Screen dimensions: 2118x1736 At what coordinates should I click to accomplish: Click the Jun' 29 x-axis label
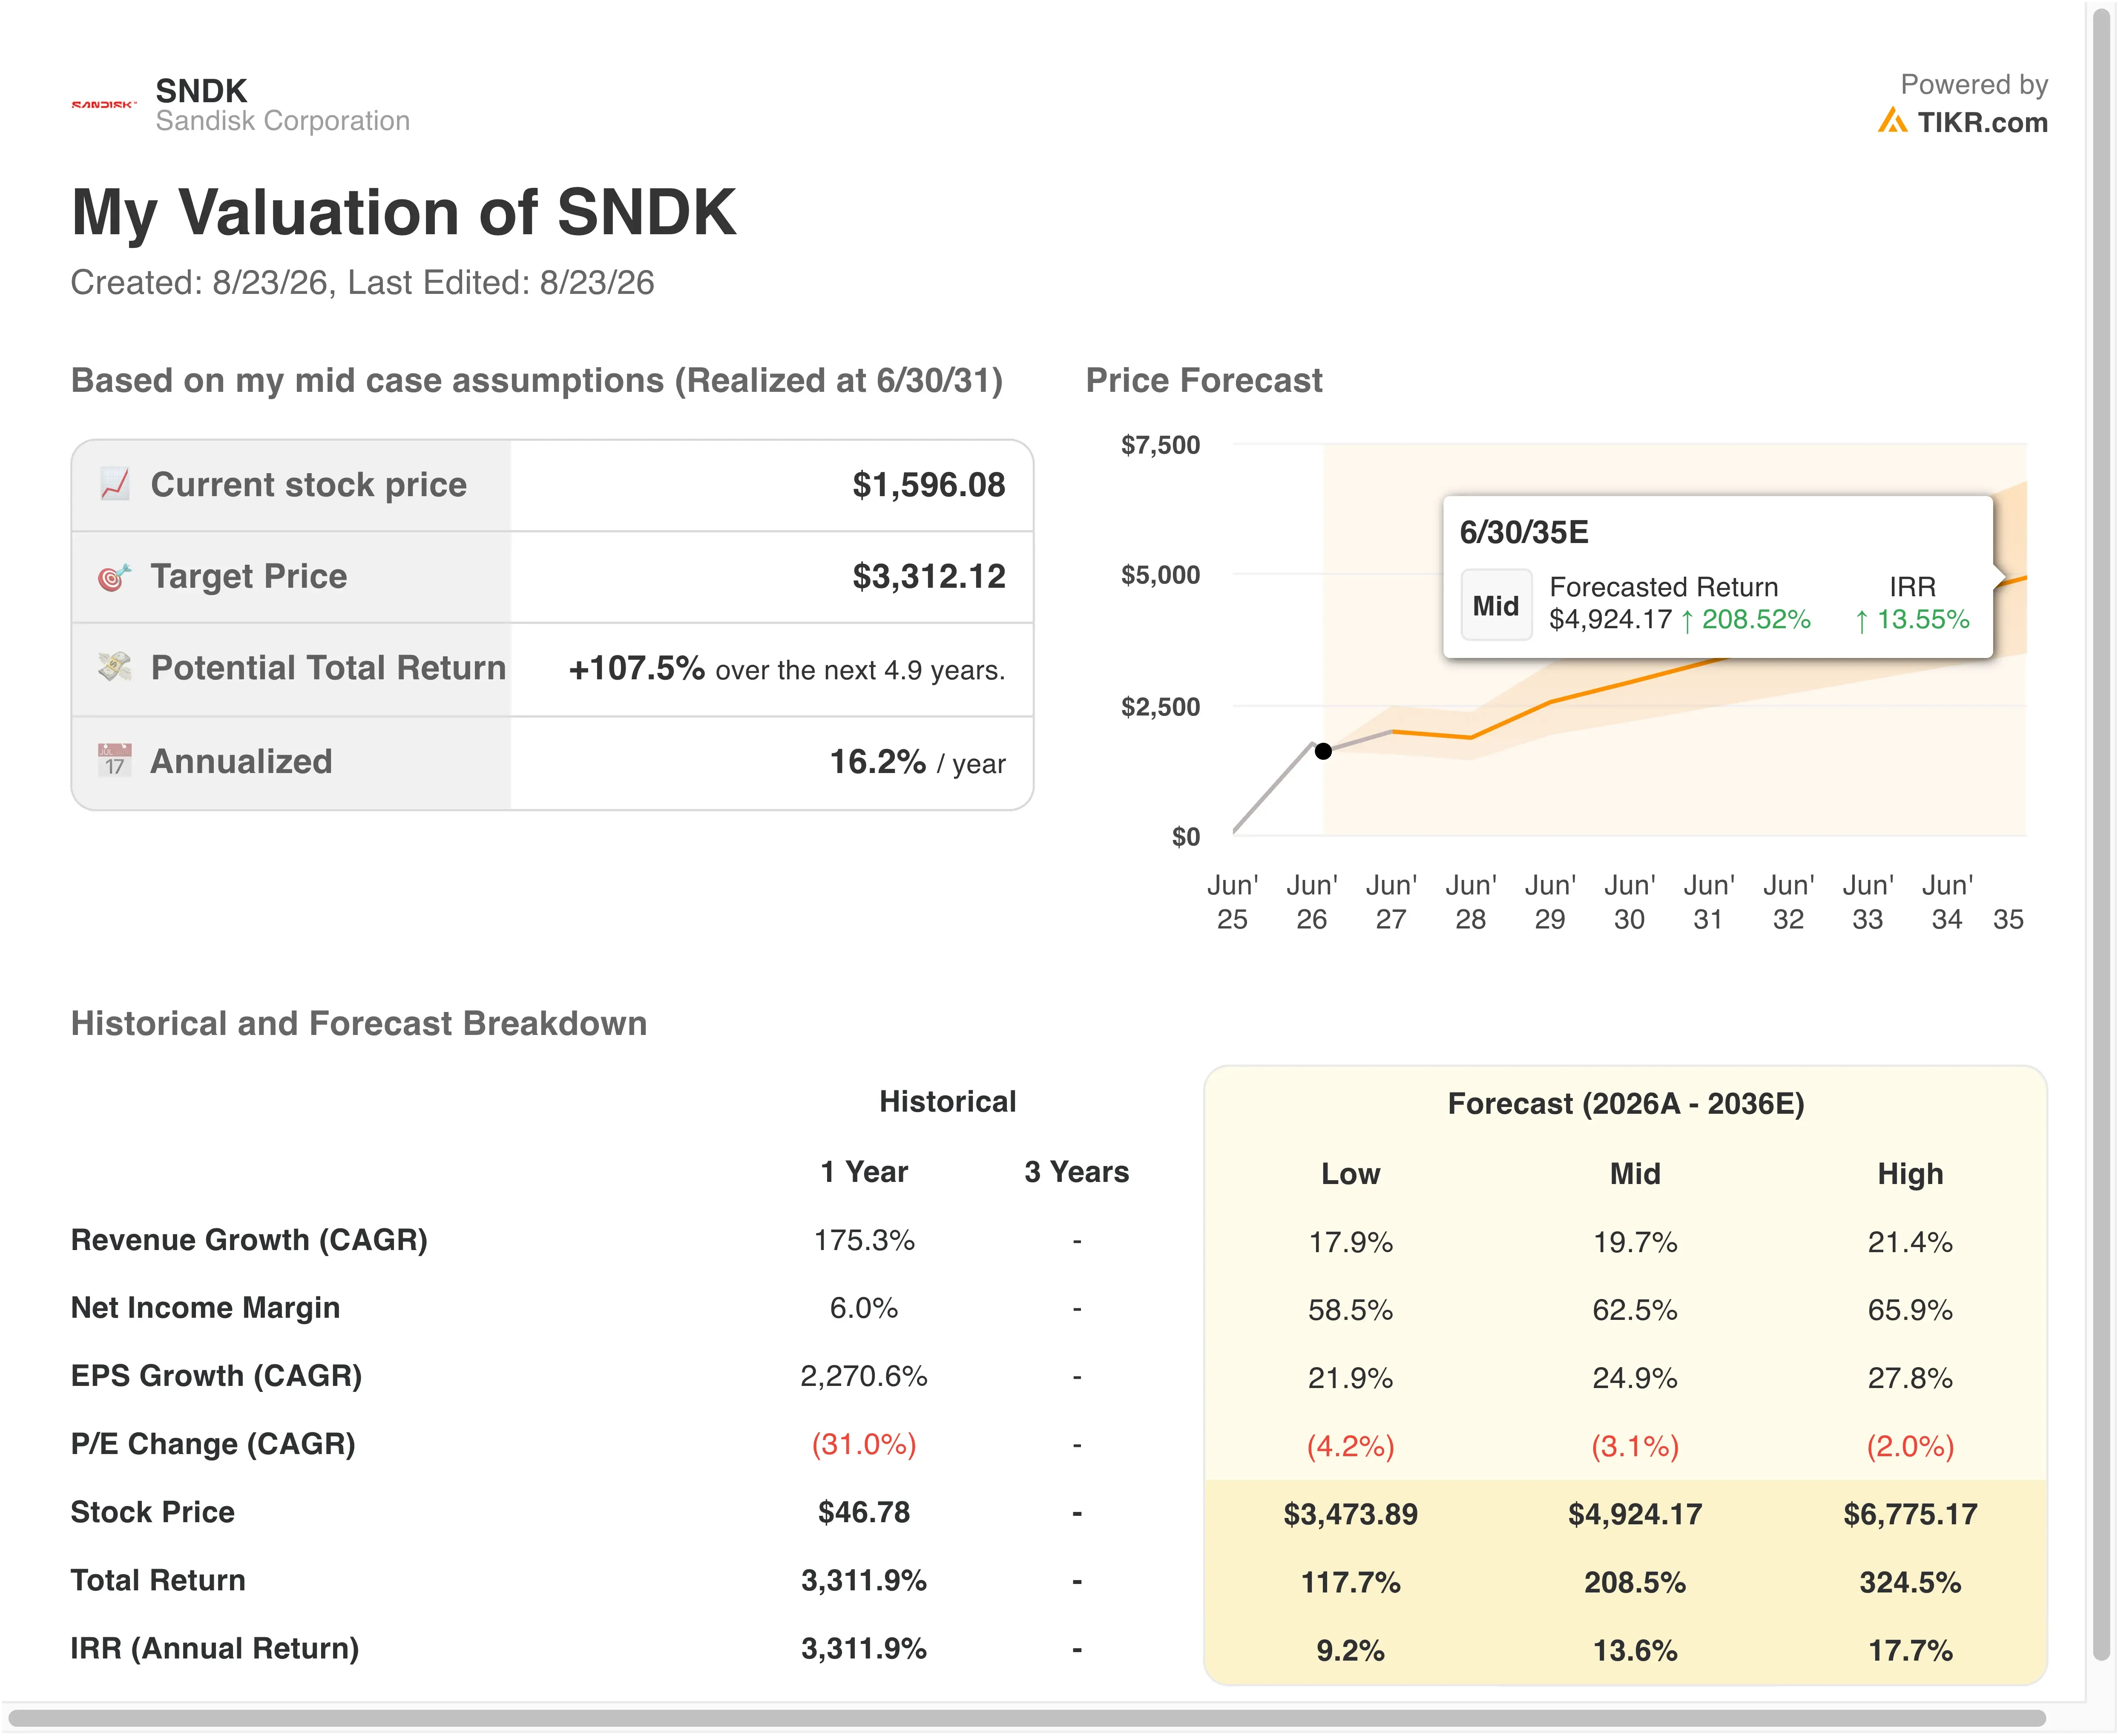(1550, 902)
